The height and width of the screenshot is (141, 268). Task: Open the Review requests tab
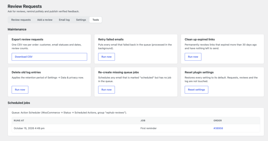[x=21, y=20]
